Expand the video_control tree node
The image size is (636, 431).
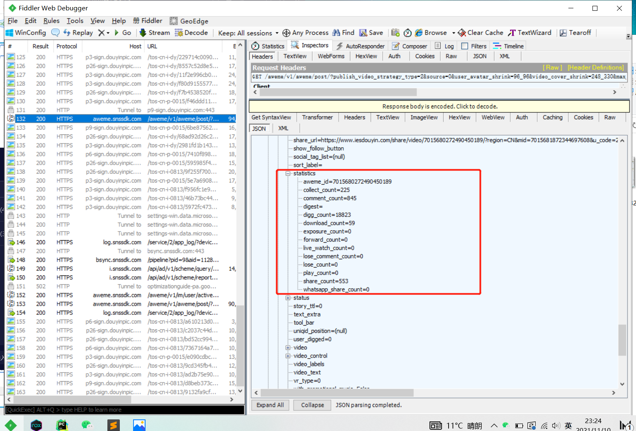click(x=288, y=356)
